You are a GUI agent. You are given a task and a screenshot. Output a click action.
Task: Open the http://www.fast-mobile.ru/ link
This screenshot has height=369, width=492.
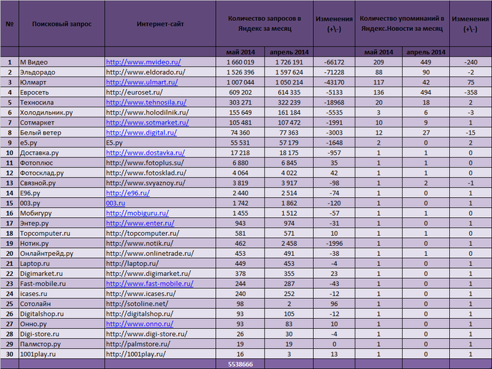tap(149, 284)
